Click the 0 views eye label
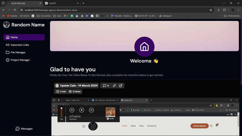The width and height of the screenshot is (242, 136). pos(75,92)
